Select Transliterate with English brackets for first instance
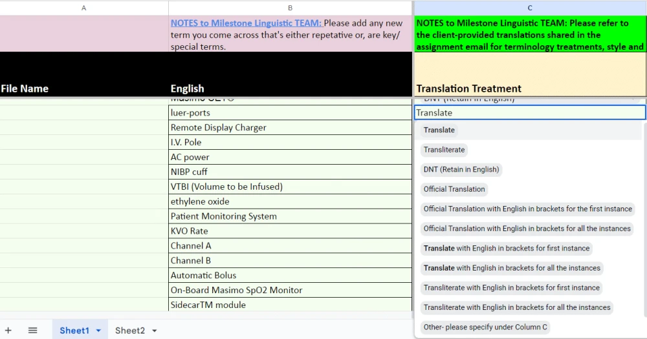 [511, 287]
